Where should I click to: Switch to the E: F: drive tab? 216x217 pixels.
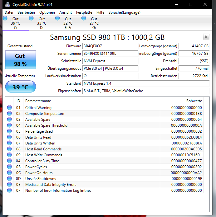68,23
